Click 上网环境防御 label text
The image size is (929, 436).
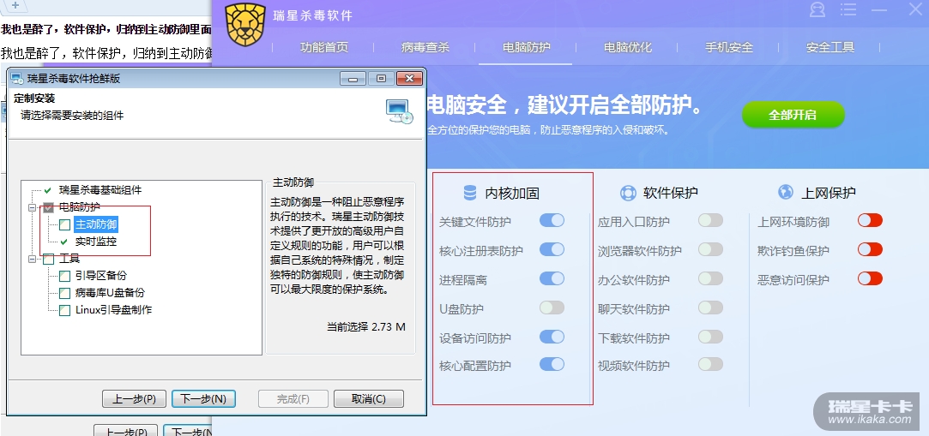pos(793,222)
